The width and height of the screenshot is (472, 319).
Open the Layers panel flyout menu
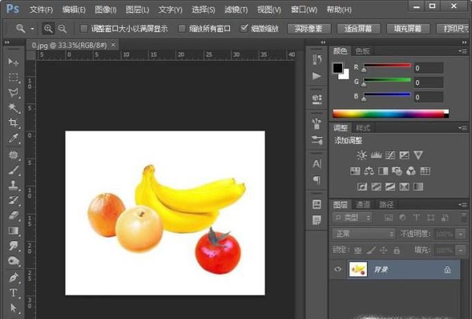click(463, 205)
